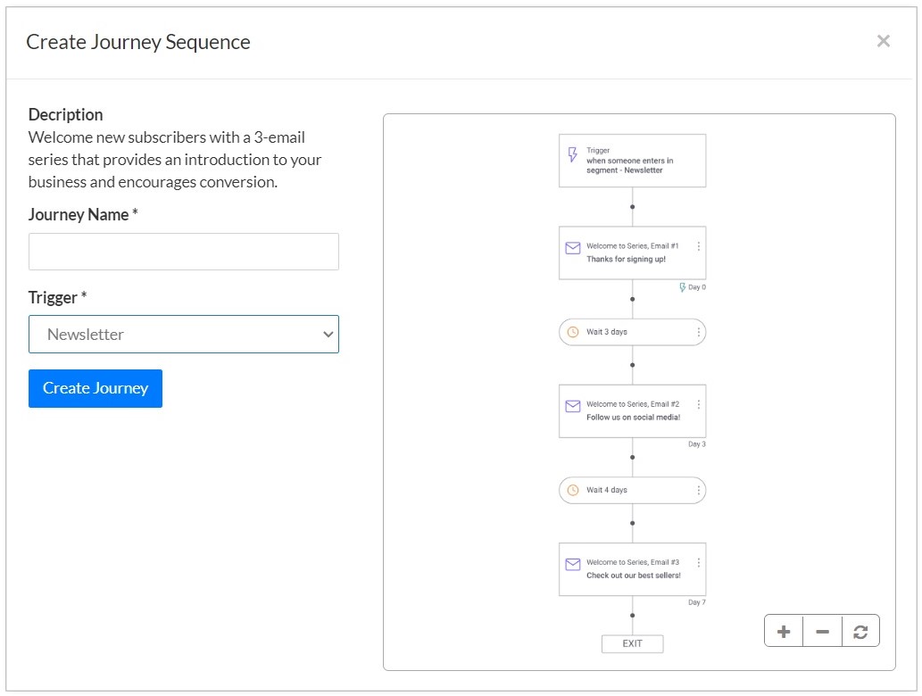The height and width of the screenshot is (696, 922).
Task: Select the 'Follow us on social media!' text
Action: pyautogui.click(x=633, y=418)
